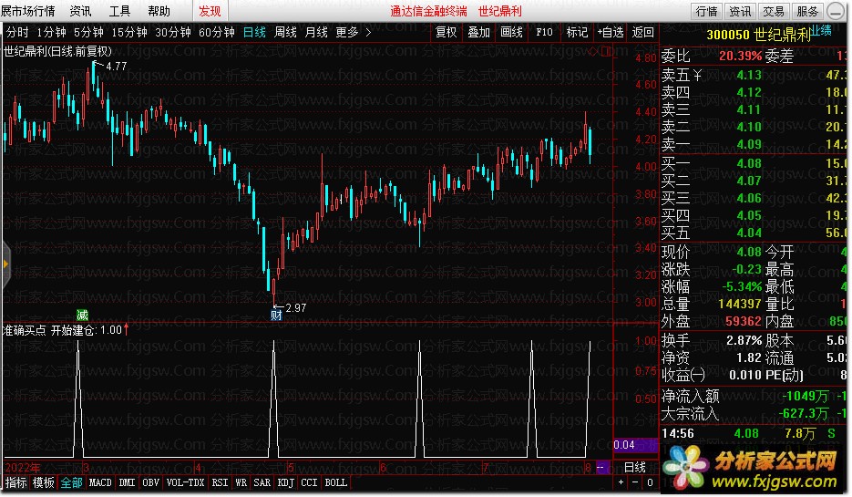Select the 15分钟 timeframe
852x497 pixels.
[x=129, y=33]
